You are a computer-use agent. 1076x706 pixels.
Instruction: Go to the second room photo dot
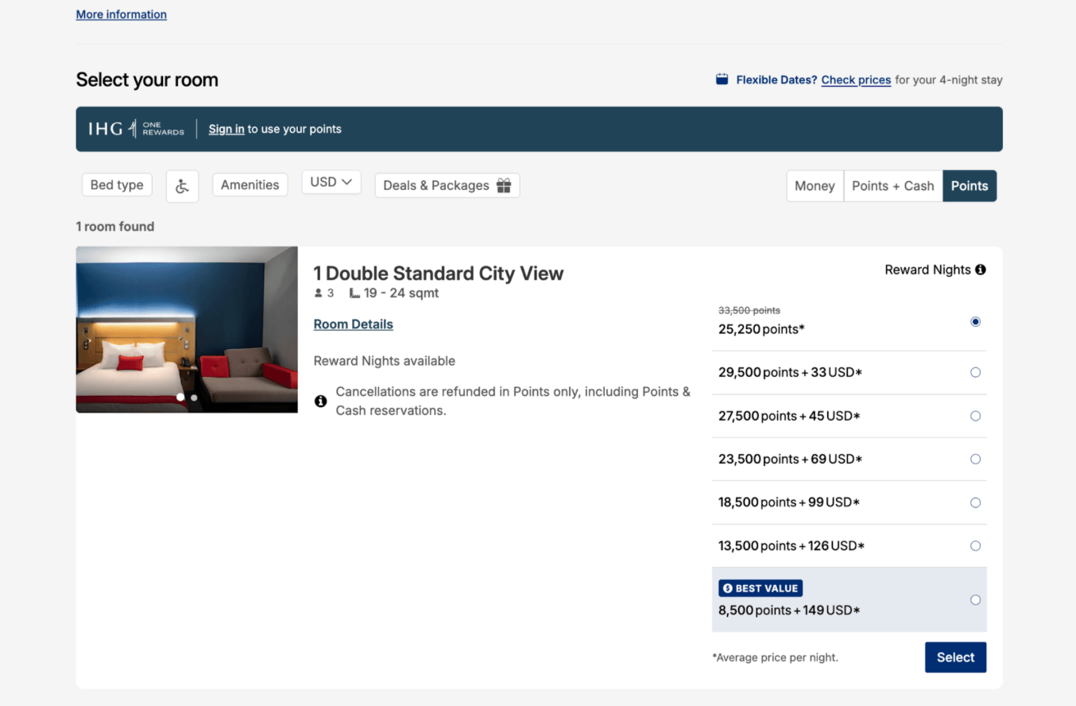(x=194, y=397)
